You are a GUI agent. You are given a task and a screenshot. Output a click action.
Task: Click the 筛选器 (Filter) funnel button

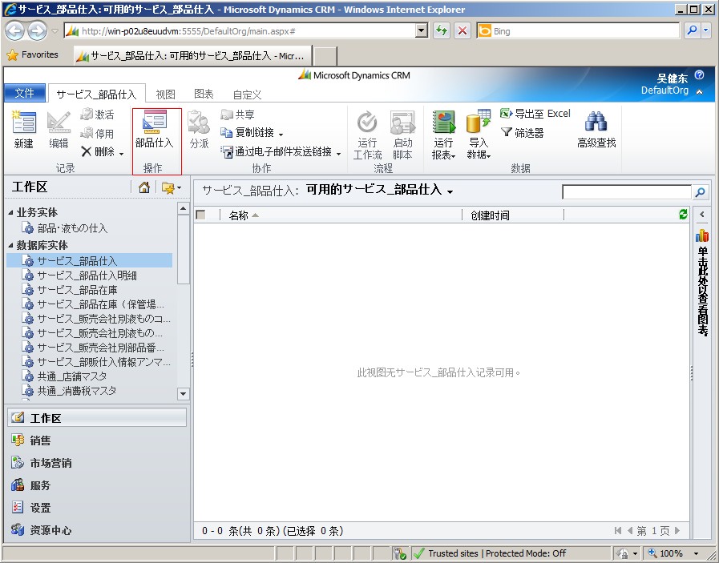tap(523, 133)
